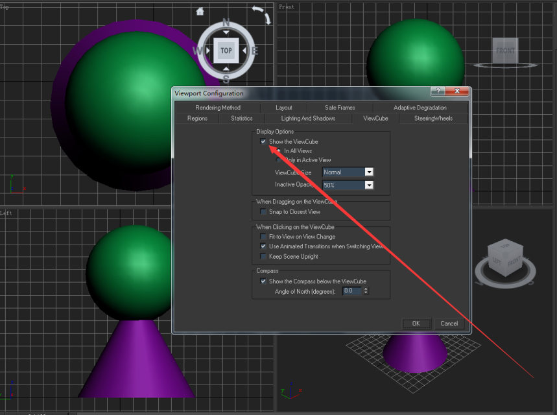Enable Snap to Closest View checkbox
The image size is (557, 415).
pos(263,212)
